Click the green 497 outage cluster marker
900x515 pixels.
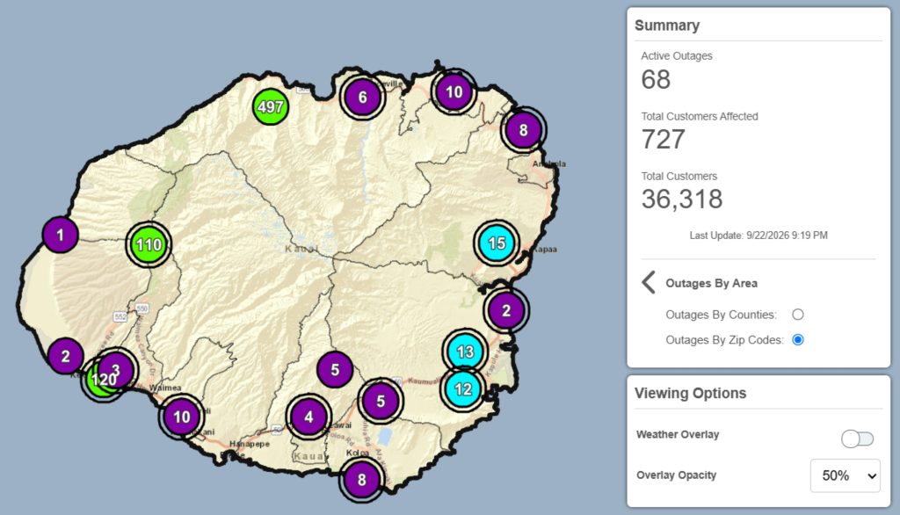tap(270, 107)
